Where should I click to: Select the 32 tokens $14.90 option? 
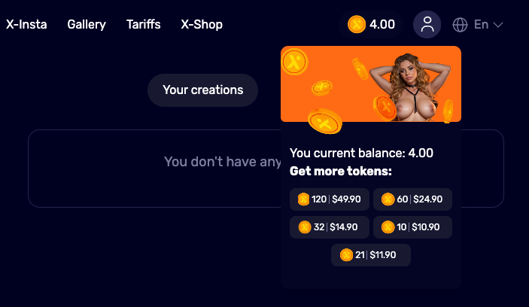pyautogui.click(x=330, y=227)
